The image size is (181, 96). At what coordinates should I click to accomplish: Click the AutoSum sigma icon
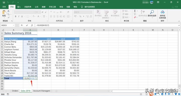tap(135, 11)
